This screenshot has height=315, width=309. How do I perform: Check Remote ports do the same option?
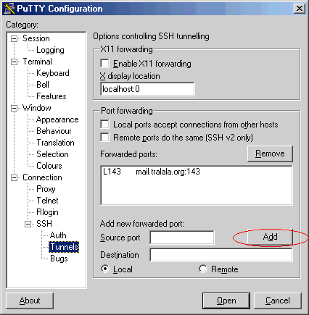click(x=104, y=137)
